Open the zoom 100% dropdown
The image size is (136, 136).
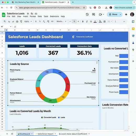coord(28,21)
